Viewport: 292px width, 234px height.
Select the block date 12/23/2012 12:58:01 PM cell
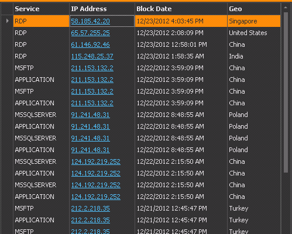point(181,44)
